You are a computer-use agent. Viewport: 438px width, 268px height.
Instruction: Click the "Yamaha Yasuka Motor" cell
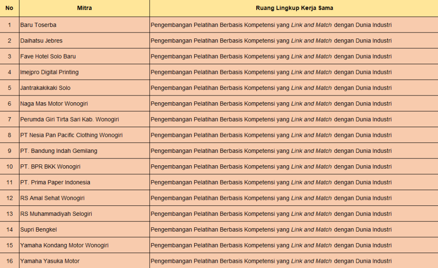pyautogui.click(x=84, y=261)
